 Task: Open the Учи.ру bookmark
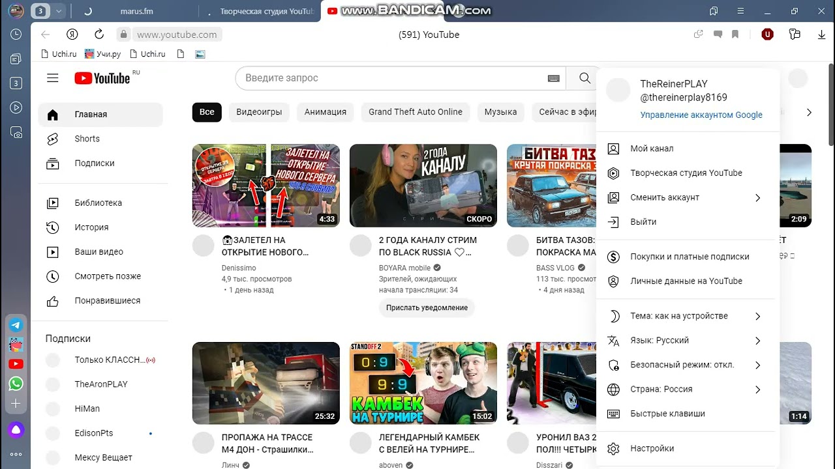[x=102, y=54]
